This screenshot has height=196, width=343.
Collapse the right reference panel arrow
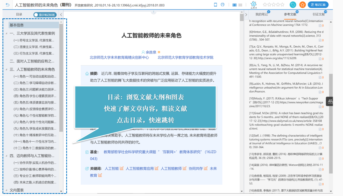click(x=246, y=15)
